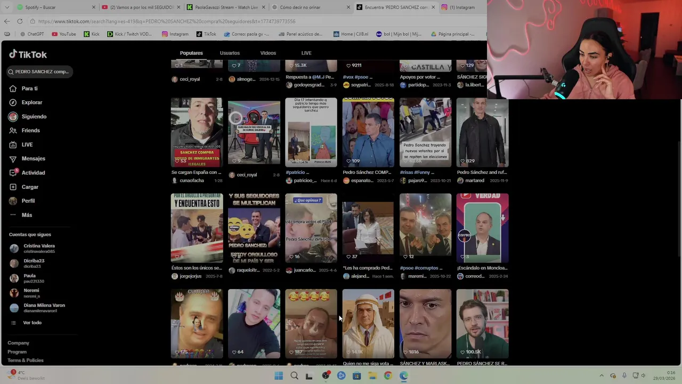Click the TikTok search box
Viewport: 682px width, 384px height.
click(x=38, y=71)
